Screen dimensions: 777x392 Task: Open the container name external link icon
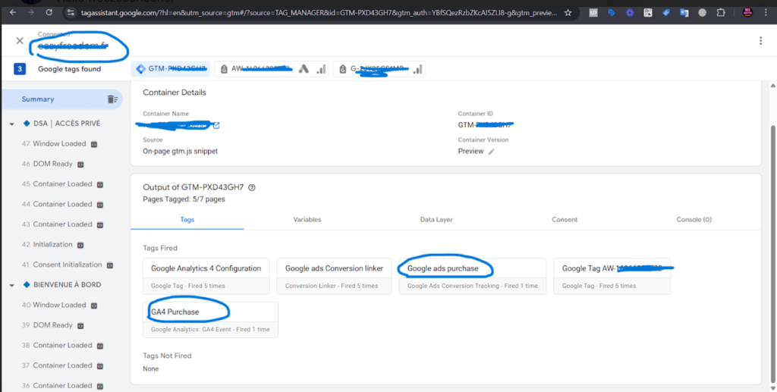pyautogui.click(x=216, y=125)
